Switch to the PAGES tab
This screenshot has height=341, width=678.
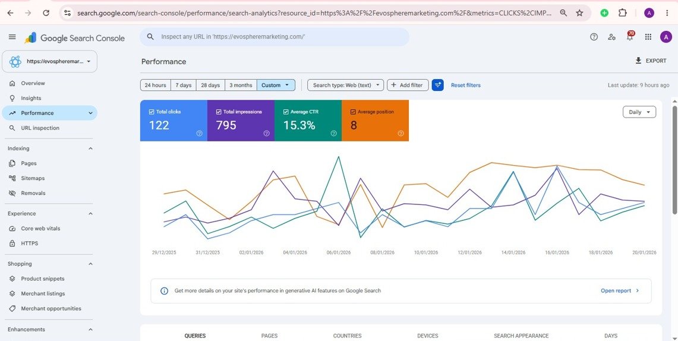click(x=269, y=336)
